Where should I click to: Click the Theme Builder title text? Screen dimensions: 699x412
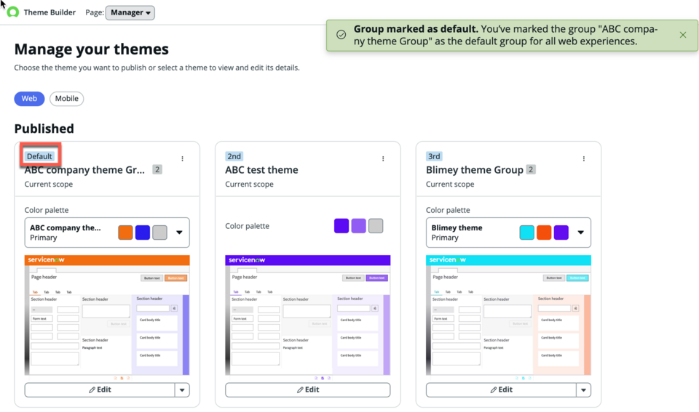point(50,12)
